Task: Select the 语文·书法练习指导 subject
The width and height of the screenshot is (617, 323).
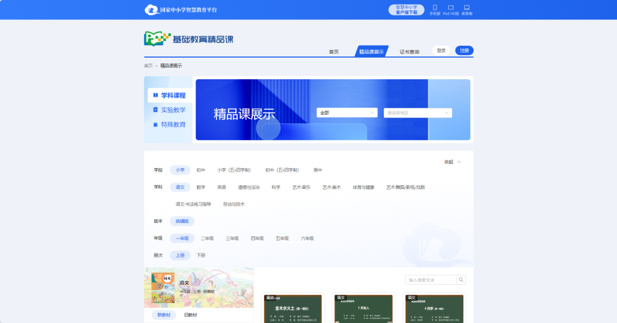Action: (x=193, y=204)
